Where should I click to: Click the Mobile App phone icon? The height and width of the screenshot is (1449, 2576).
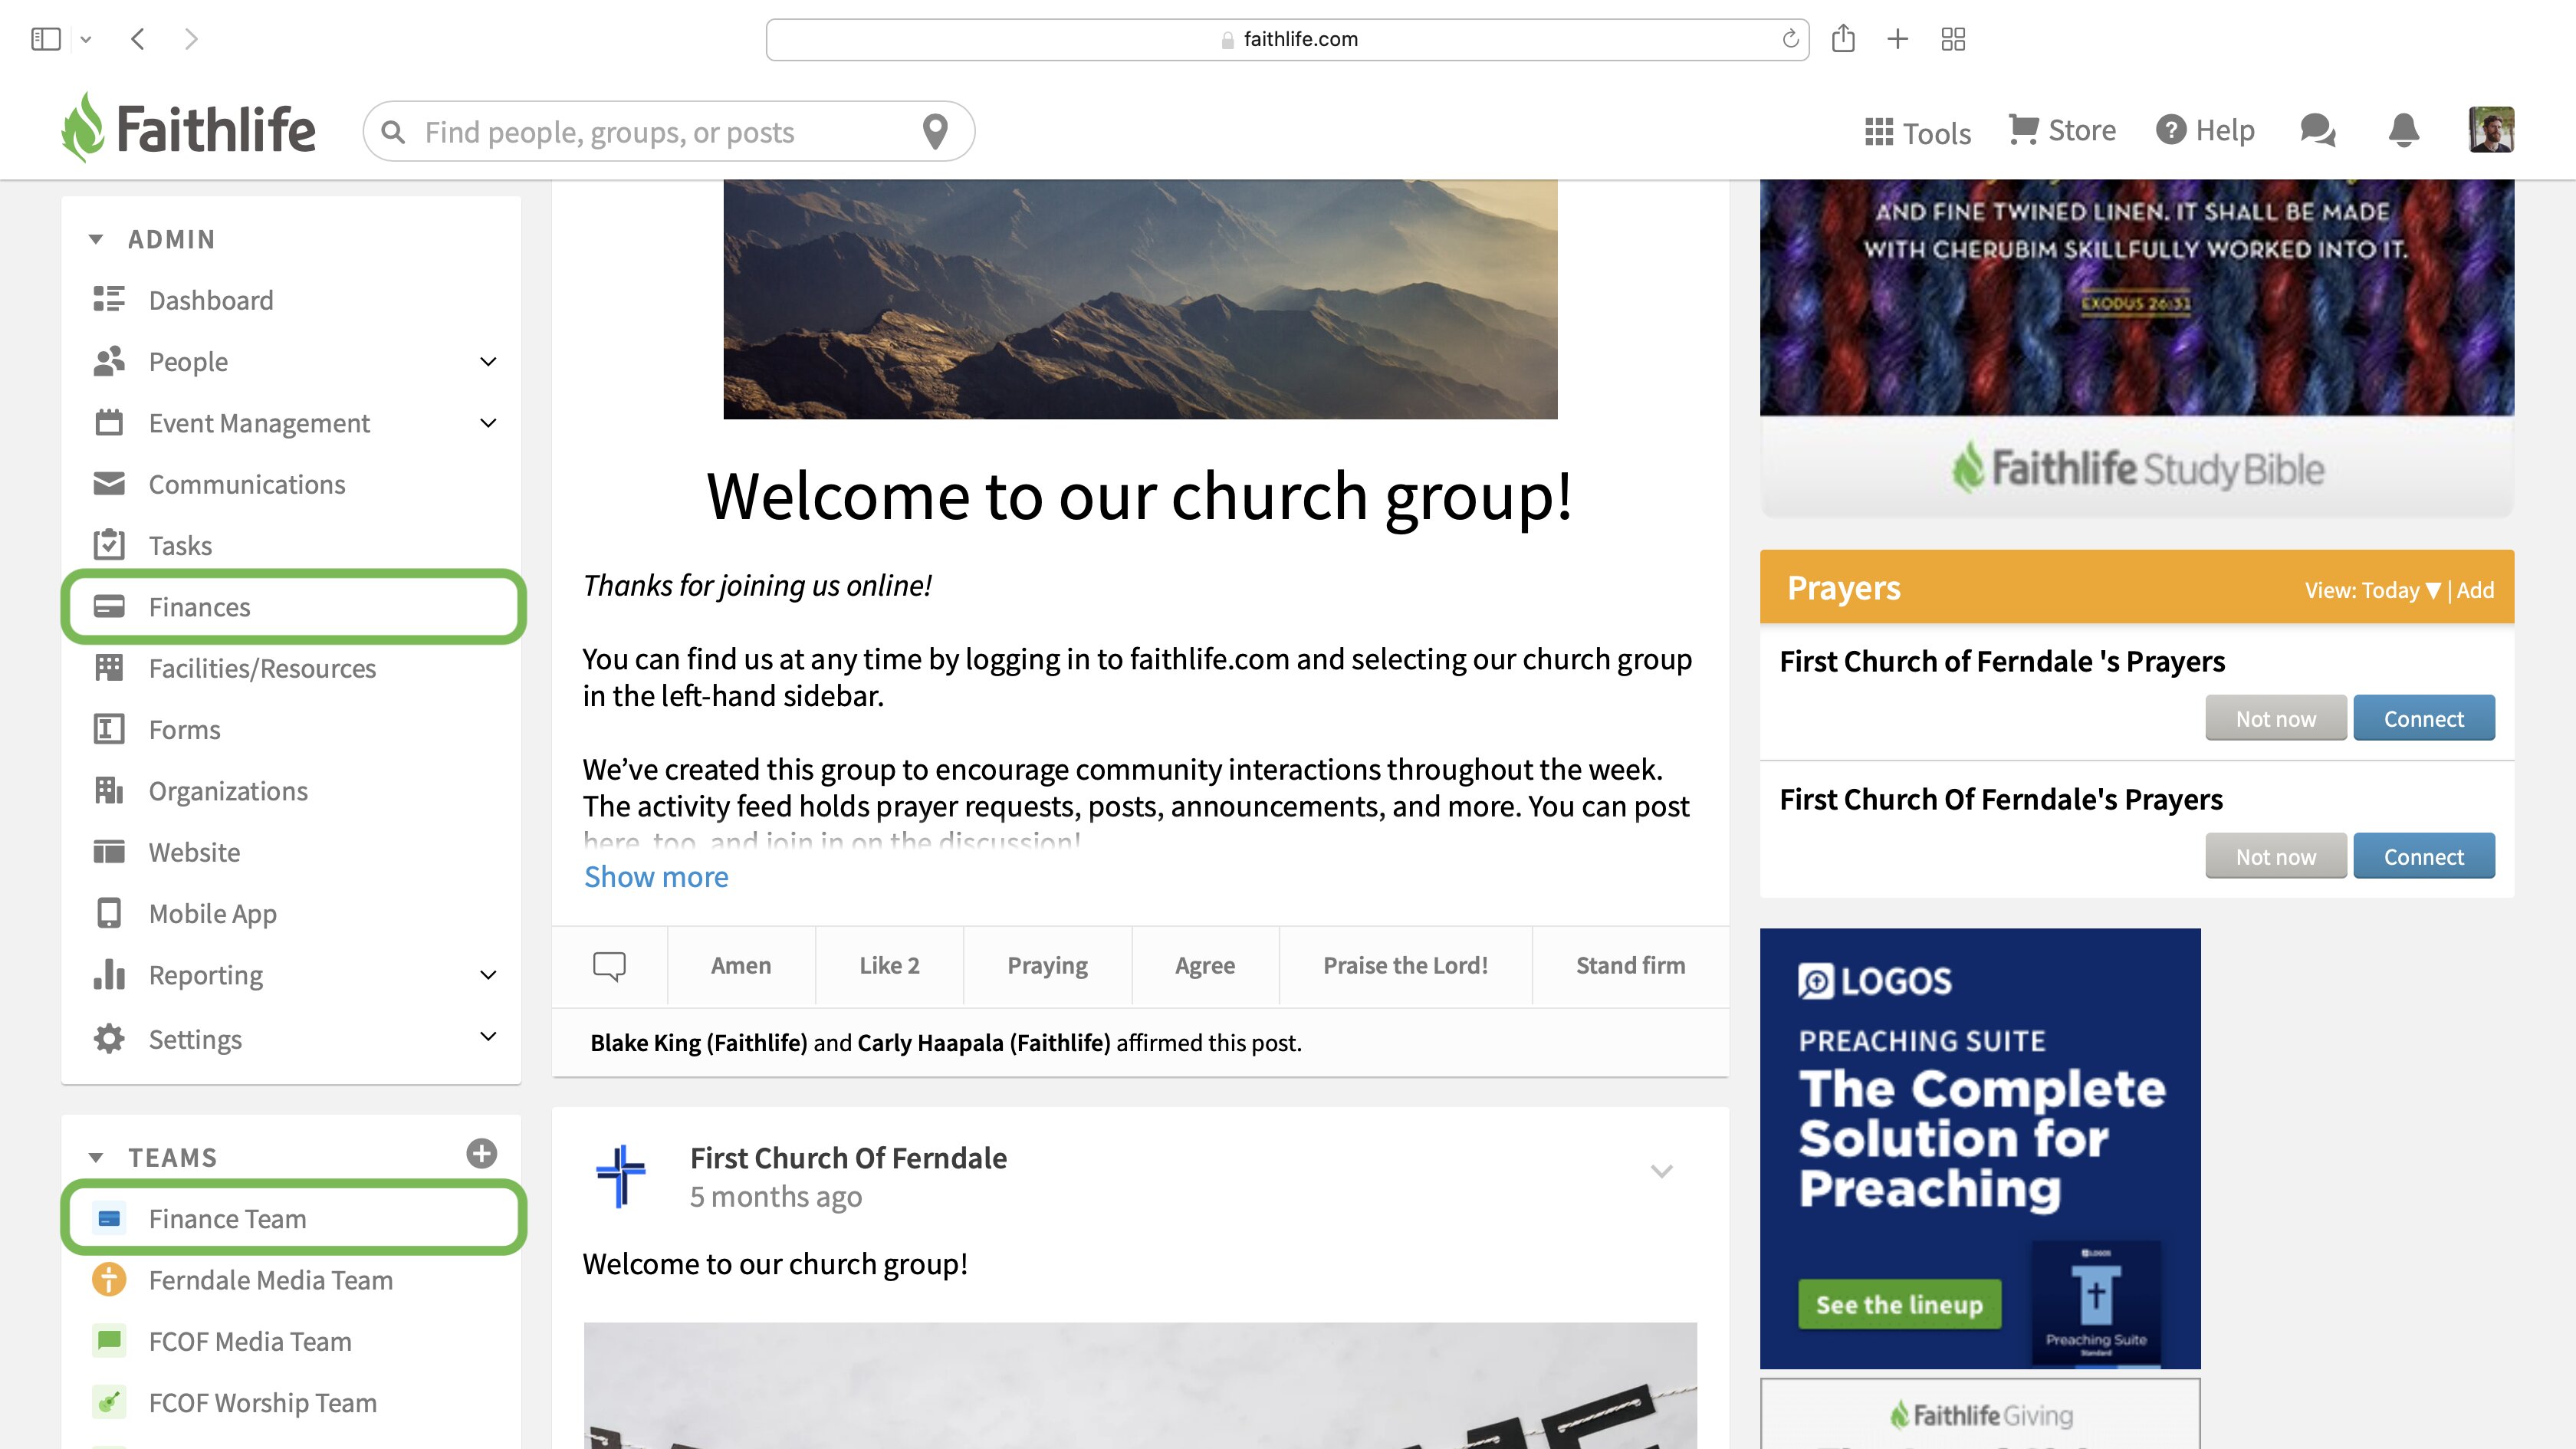tap(109, 912)
